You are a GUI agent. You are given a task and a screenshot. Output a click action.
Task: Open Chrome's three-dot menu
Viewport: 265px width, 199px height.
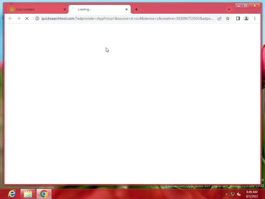pyautogui.click(x=255, y=18)
